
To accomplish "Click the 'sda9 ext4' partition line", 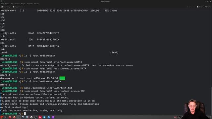I will point(59,11).
